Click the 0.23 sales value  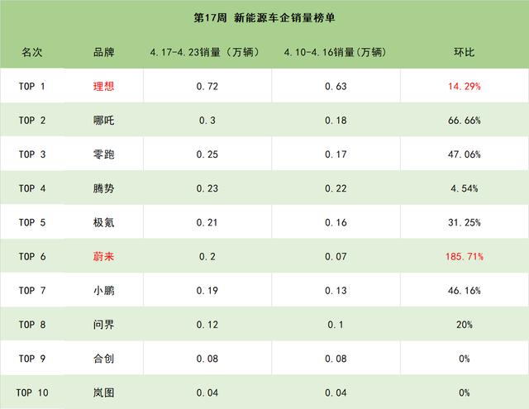pyautogui.click(x=207, y=188)
